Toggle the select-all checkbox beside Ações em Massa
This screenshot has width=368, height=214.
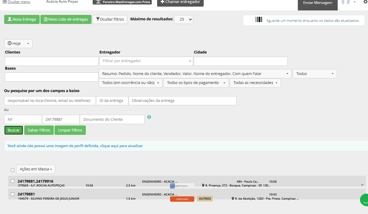[13, 170]
